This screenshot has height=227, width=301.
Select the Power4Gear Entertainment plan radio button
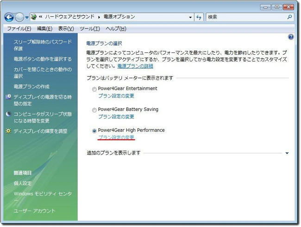point(94,89)
